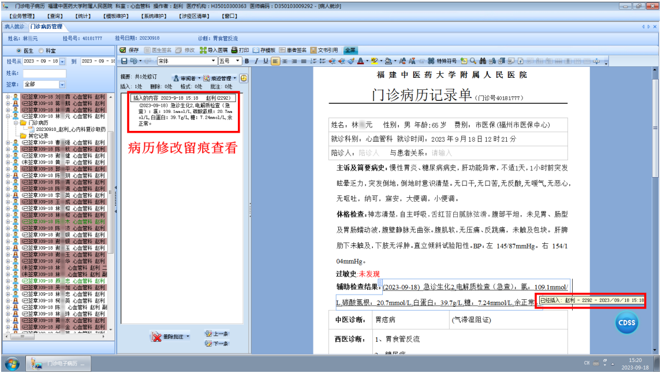
Task: Open the highlight color dropdown arrow
Action: [381, 61]
